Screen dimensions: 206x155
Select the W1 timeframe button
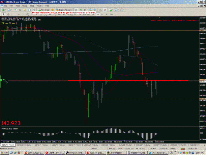point(107,14)
